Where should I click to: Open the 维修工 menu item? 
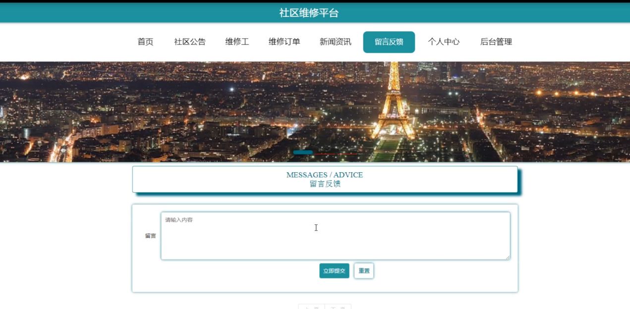point(237,42)
